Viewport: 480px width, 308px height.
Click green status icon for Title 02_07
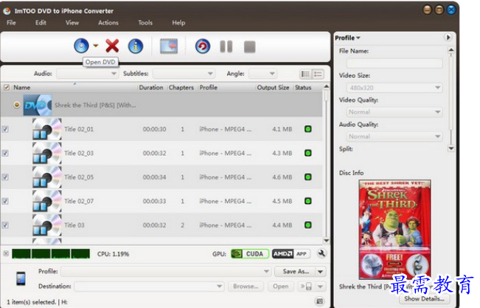coord(308,201)
